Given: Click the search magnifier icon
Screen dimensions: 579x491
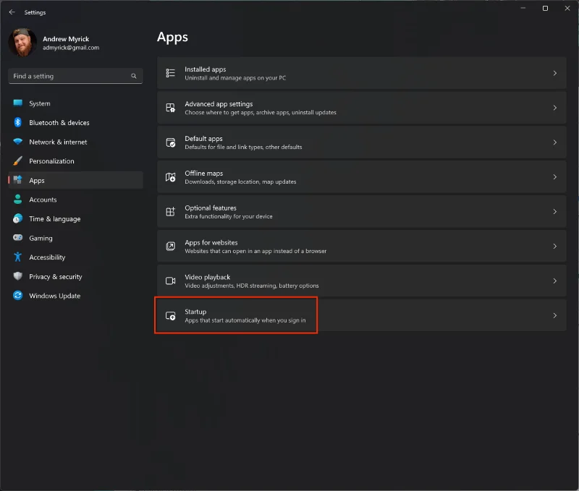Looking at the screenshot, I should (x=134, y=76).
